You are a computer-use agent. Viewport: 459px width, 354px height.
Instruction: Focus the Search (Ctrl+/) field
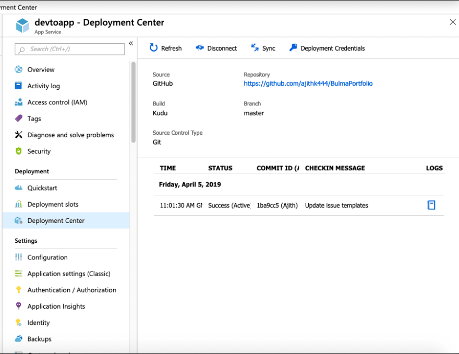click(70, 49)
